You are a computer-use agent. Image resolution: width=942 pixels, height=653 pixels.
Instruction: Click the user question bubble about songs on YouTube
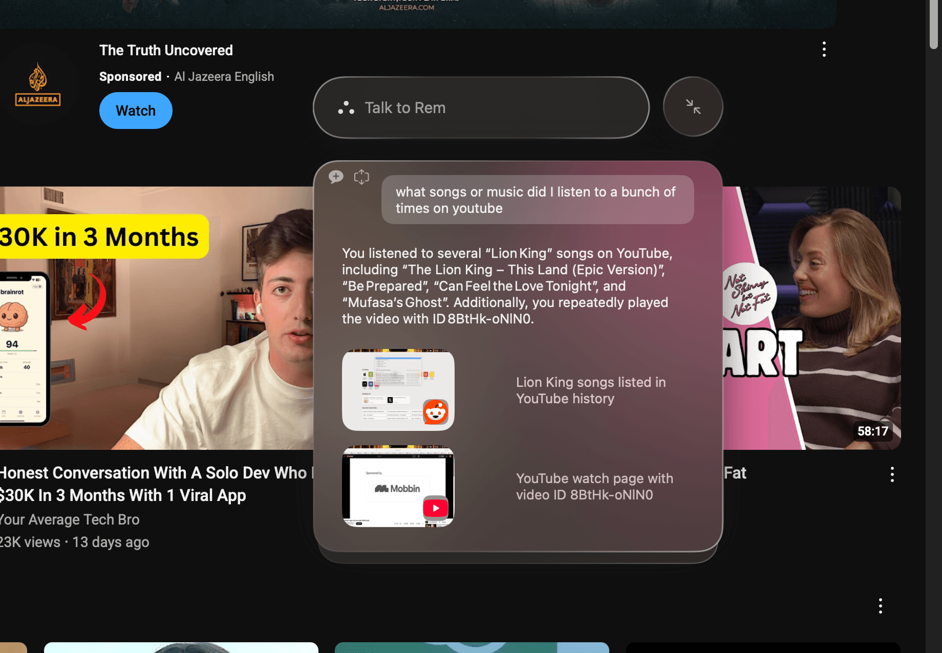pyautogui.click(x=538, y=200)
